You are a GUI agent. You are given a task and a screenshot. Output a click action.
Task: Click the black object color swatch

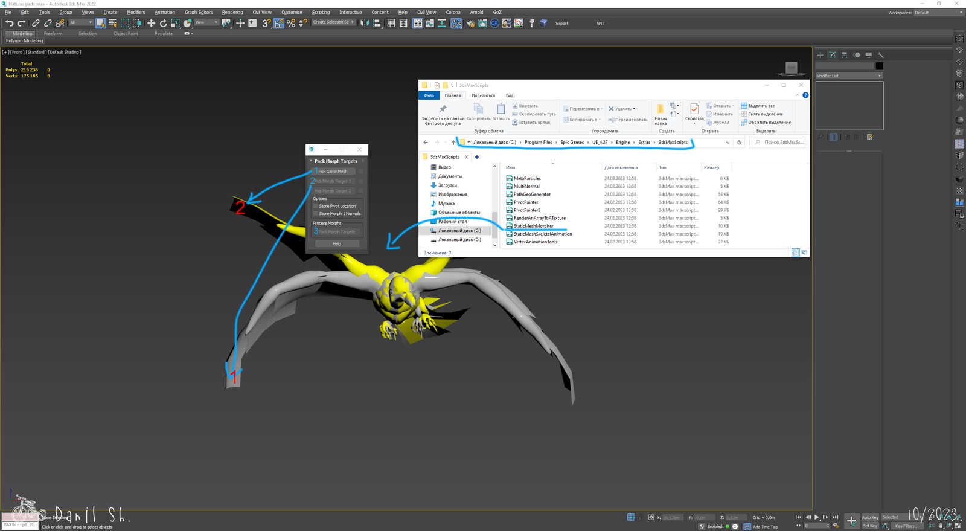click(x=880, y=66)
